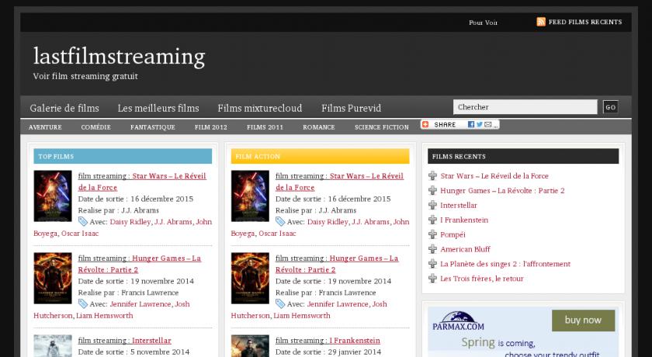
Task: Click the Chercher search field
Action: (x=525, y=107)
